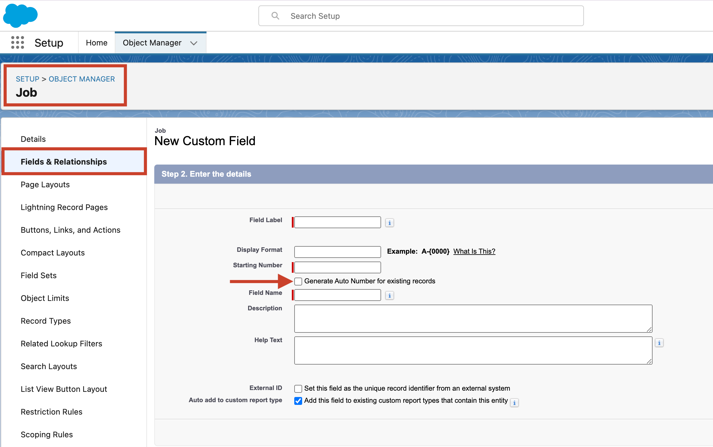Open the App Launcher waffle icon
The width and height of the screenshot is (713, 447).
pyautogui.click(x=17, y=42)
